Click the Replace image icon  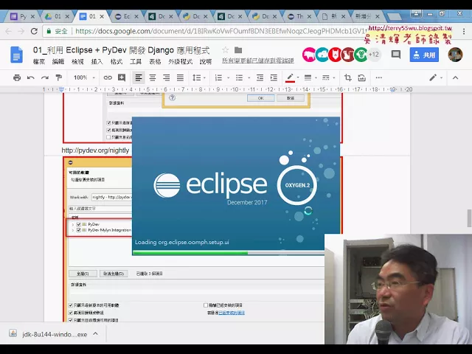361,77
